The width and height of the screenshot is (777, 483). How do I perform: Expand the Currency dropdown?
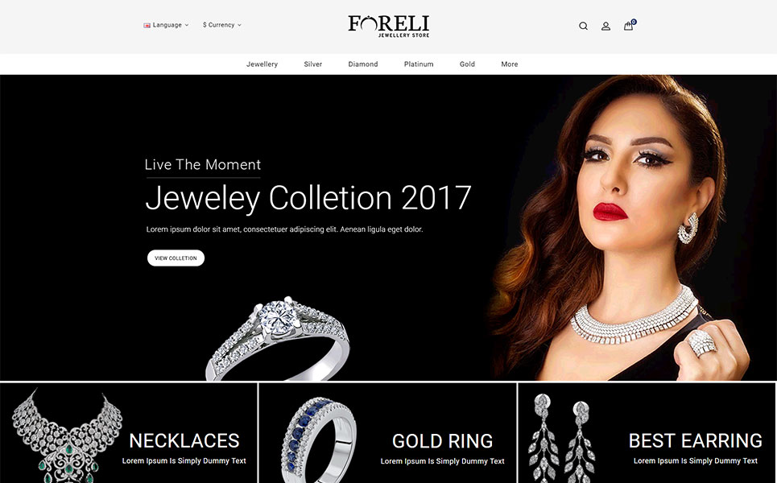pyautogui.click(x=222, y=25)
